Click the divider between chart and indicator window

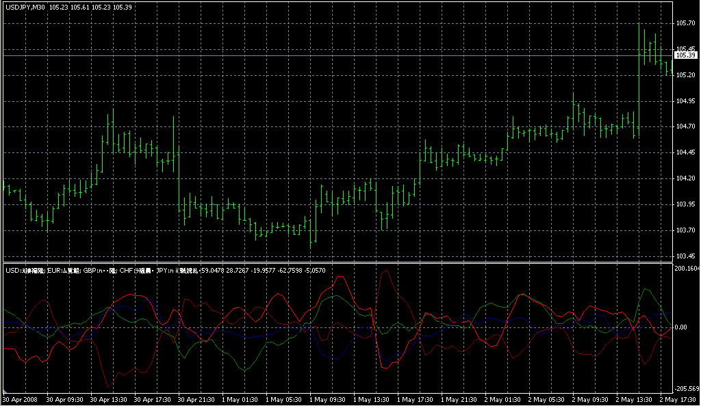(x=335, y=262)
